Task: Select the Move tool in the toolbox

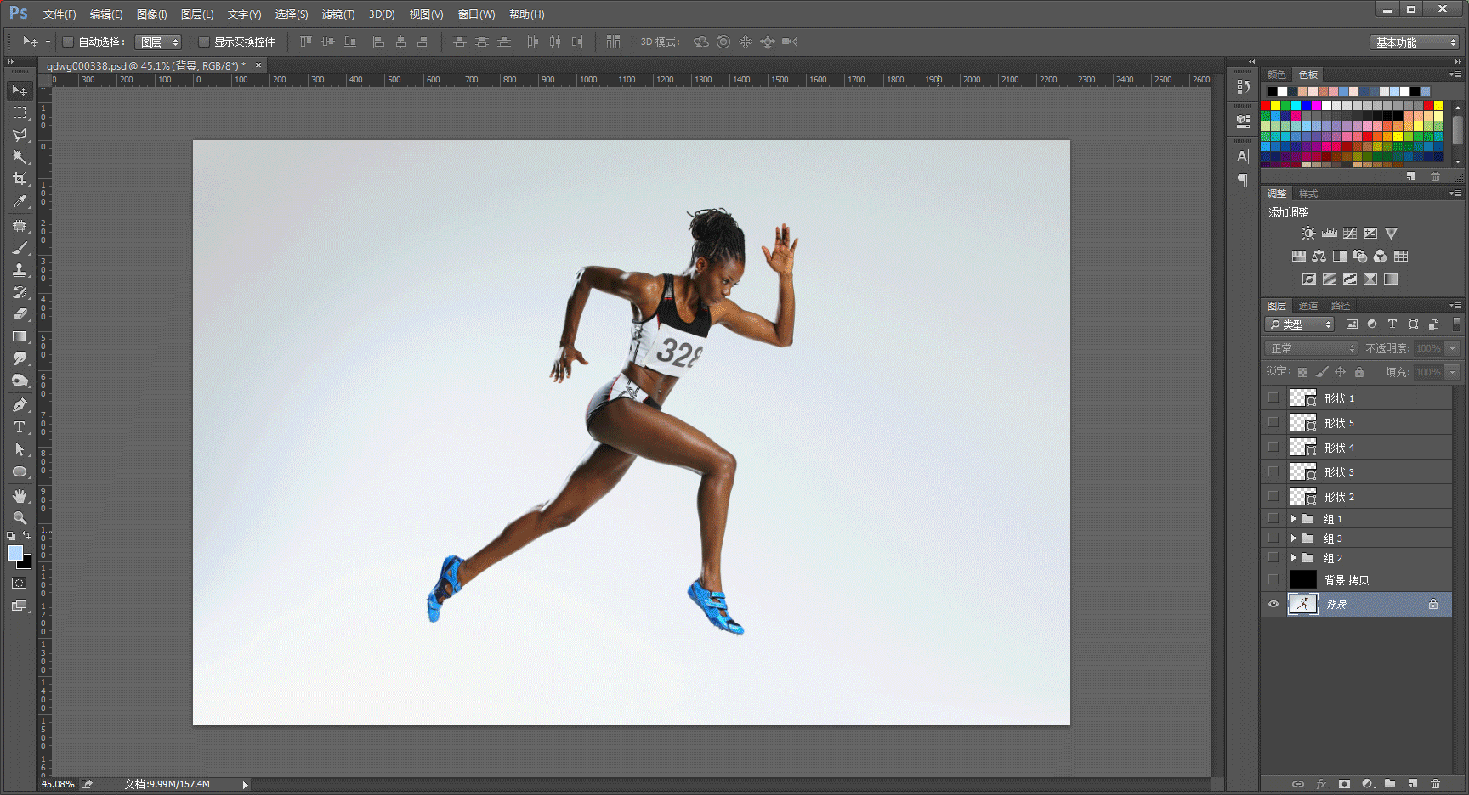Action: [20, 90]
